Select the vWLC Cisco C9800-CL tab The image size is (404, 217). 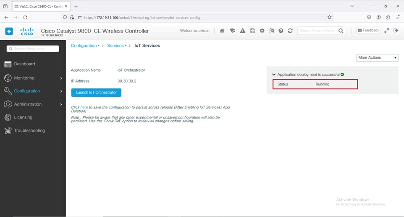41,6
